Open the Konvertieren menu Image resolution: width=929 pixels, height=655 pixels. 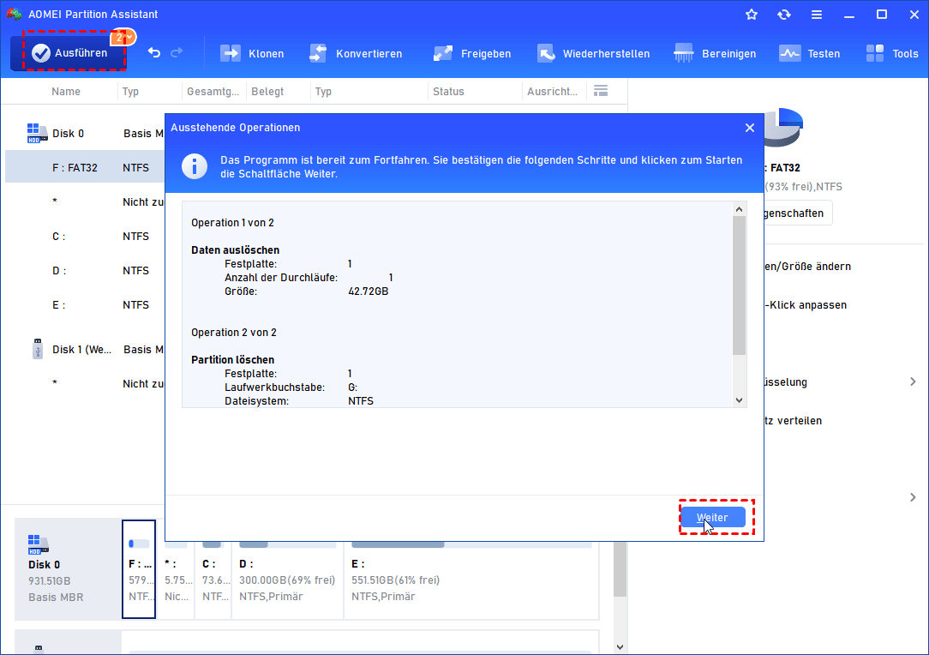click(x=356, y=53)
